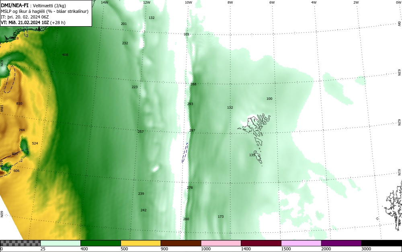The width and height of the screenshot is (402, 252).
Task: Select the 257 map value
Action: tap(141, 132)
